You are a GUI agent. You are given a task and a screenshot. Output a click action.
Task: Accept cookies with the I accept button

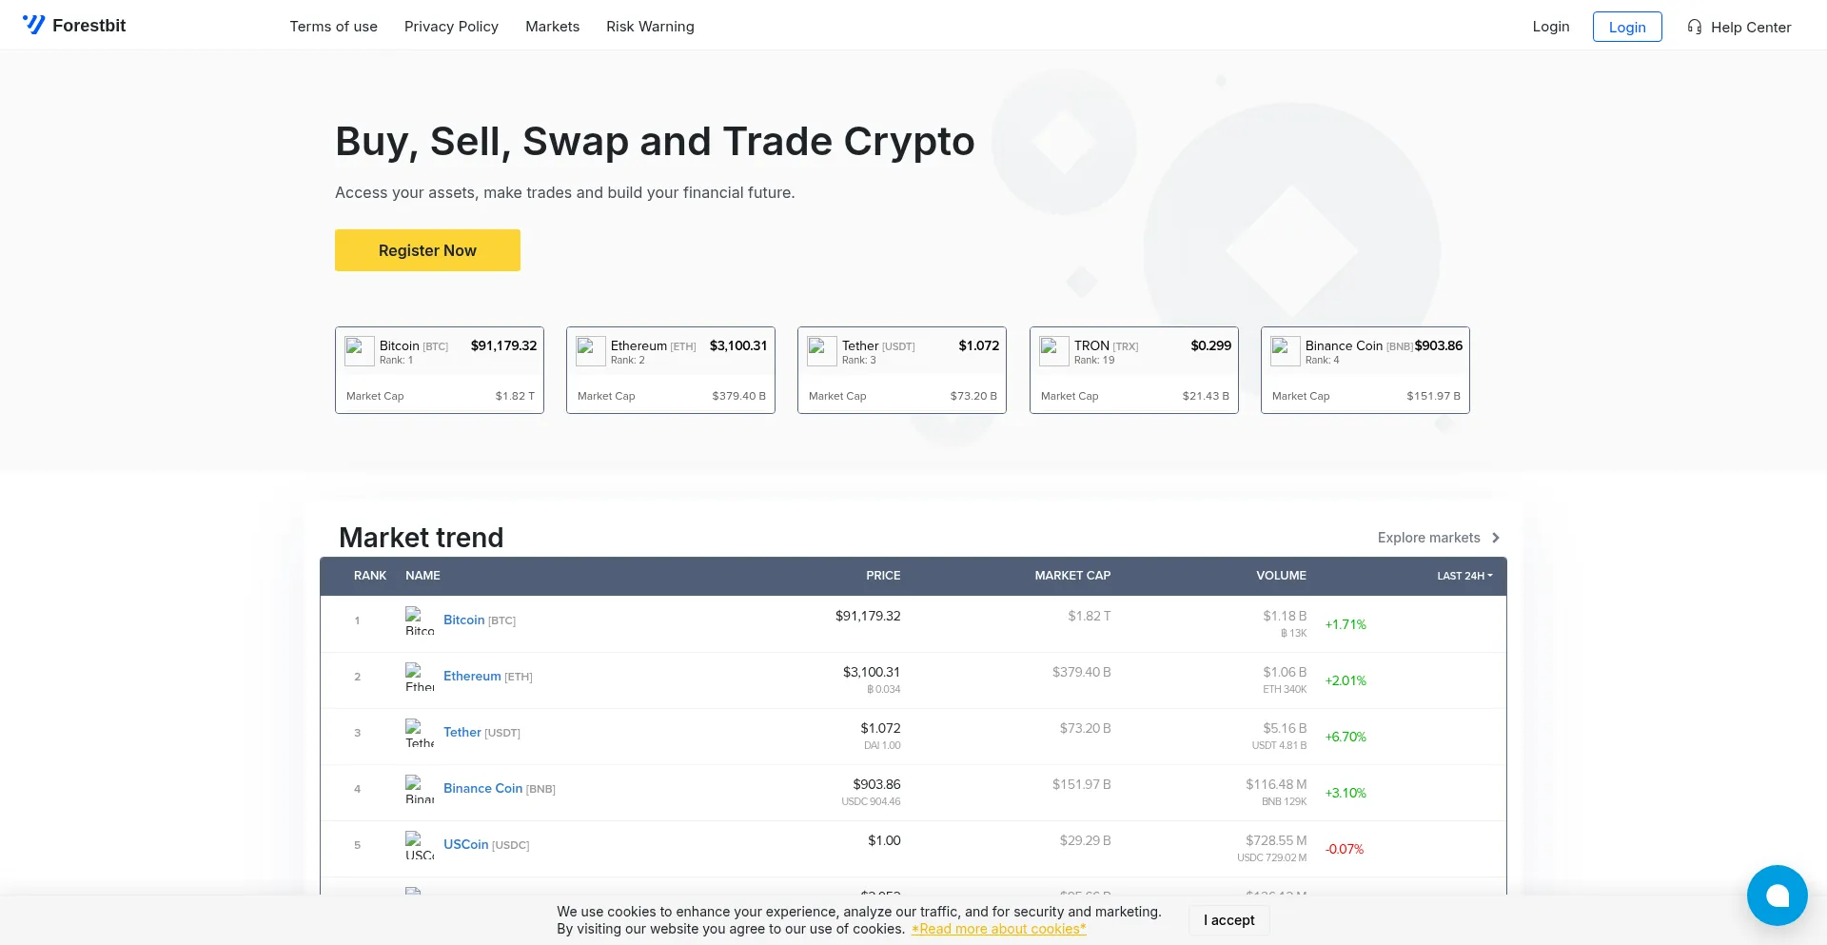(1228, 919)
